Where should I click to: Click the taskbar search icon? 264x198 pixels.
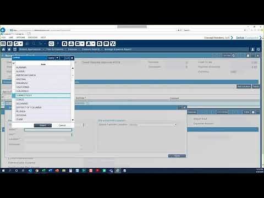[x=10, y=170]
